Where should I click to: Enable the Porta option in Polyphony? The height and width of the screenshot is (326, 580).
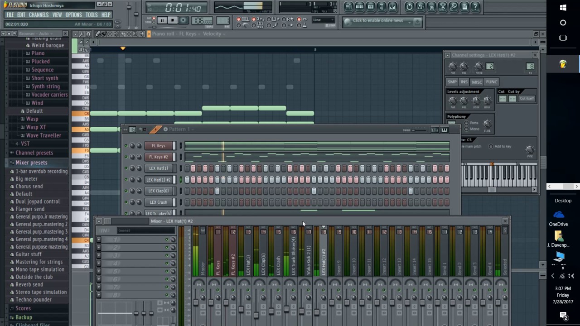click(x=466, y=123)
